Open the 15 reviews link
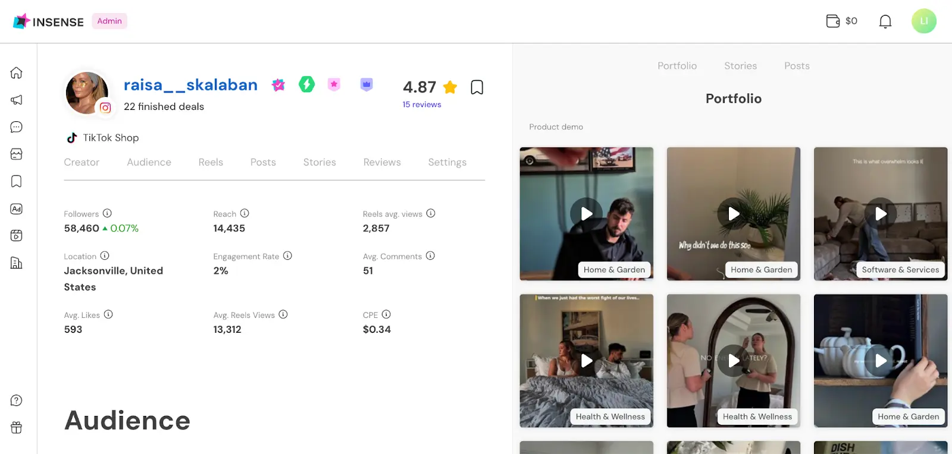Screen dimensions: 952x454 pyautogui.click(x=422, y=105)
